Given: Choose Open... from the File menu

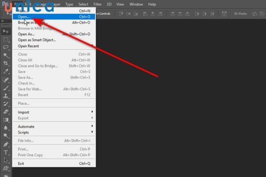Looking at the screenshot, I should [54, 17].
